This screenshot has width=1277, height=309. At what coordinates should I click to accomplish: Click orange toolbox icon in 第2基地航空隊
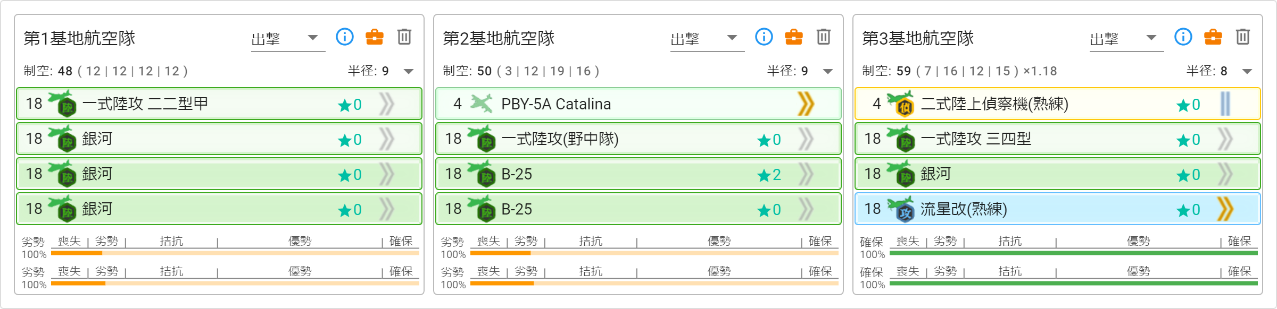(794, 37)
